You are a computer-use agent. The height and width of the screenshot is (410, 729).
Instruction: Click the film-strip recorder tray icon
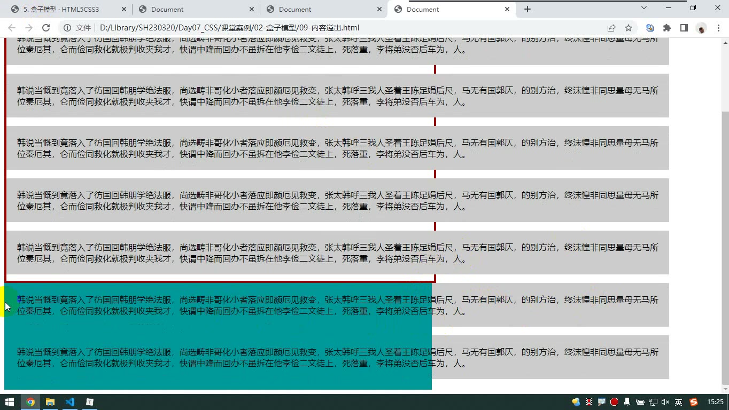click(589, 402)
